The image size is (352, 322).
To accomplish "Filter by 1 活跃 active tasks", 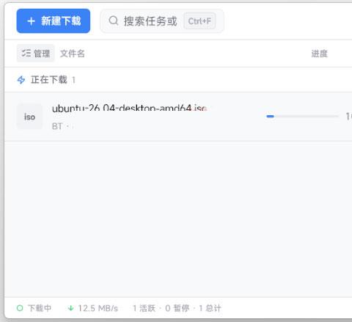I will click(x=144, y=308).
